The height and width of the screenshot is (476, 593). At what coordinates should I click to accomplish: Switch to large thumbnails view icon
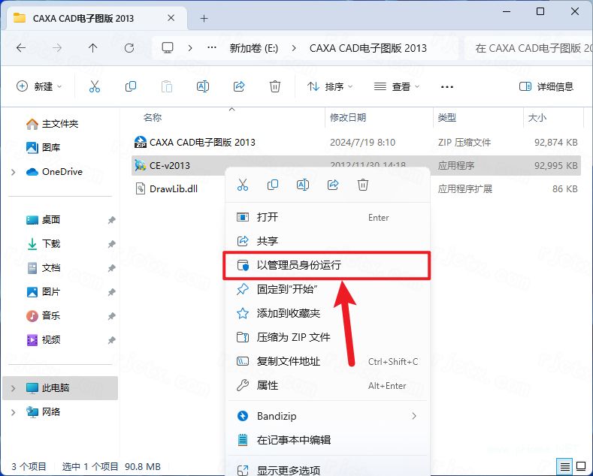(x=581, y=466)
